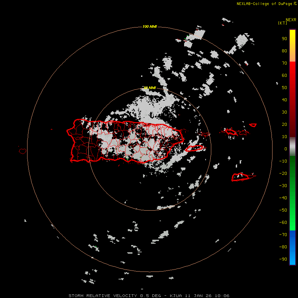This screenshot has height=298, width=298.
Task: Click the [KT] units label above color bar
Action: click(x=282, y=23)
